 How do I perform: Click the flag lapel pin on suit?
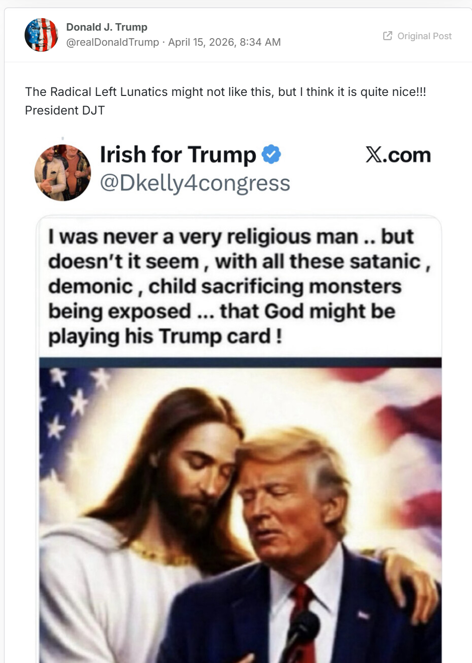coord(363,614)
